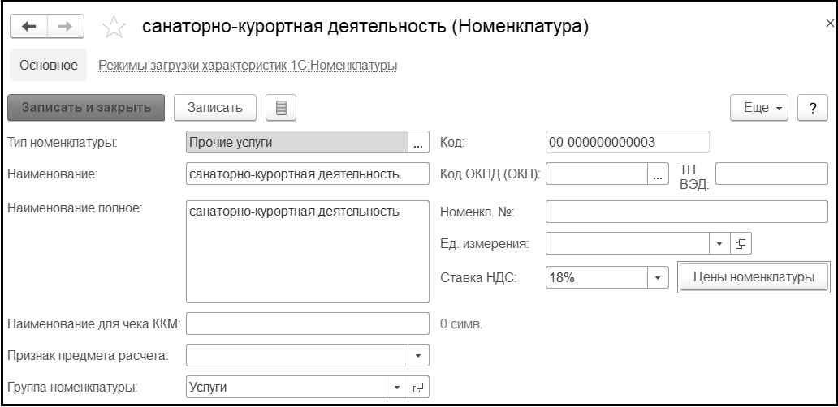Click the forward navigation arrow
This screenshot has height=407, width=838.
63,26
